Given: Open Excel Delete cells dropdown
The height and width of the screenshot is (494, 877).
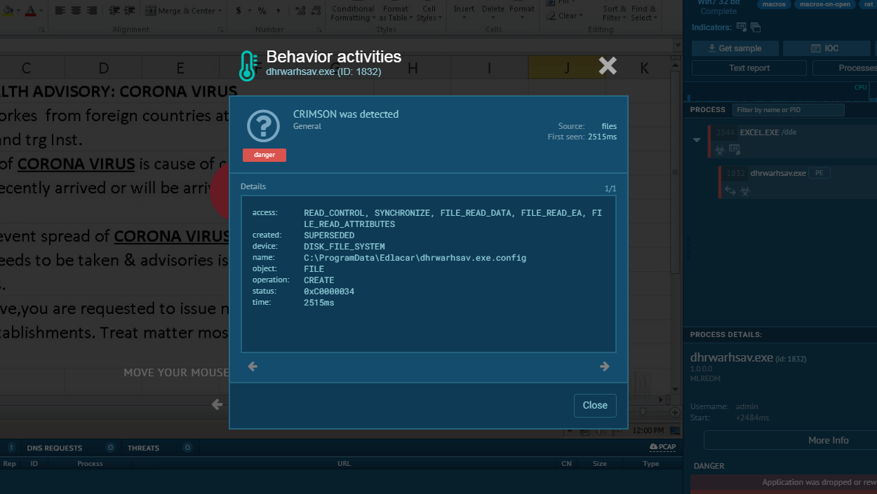Looking at the screenshot, I should (493, 11).
